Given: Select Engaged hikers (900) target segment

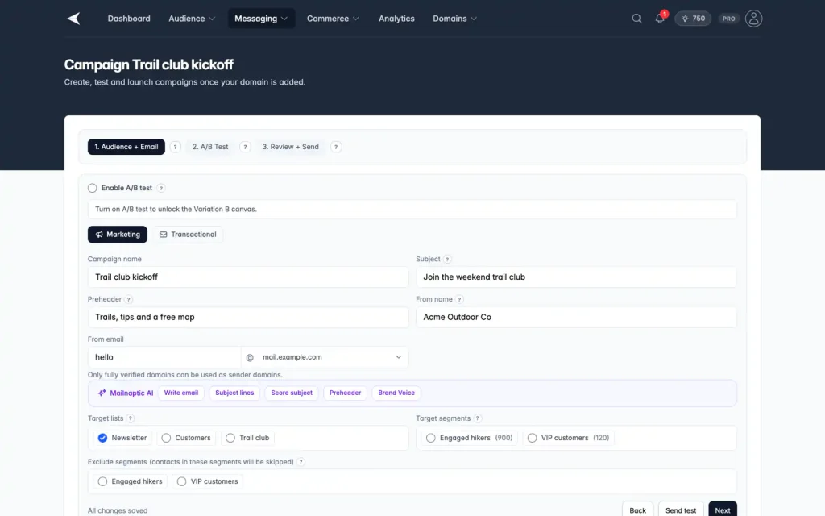Looking at the screenshot, I should (x=431, y=438).
